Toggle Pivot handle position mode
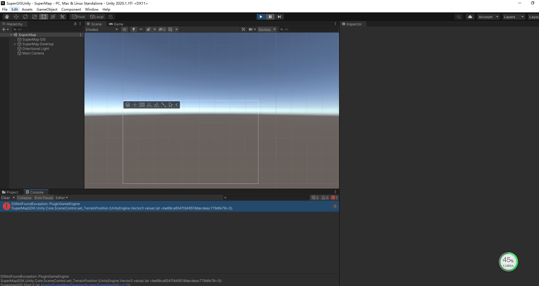Image resolution: width=539 pixels, height=286 pixels. click(78, 17)
